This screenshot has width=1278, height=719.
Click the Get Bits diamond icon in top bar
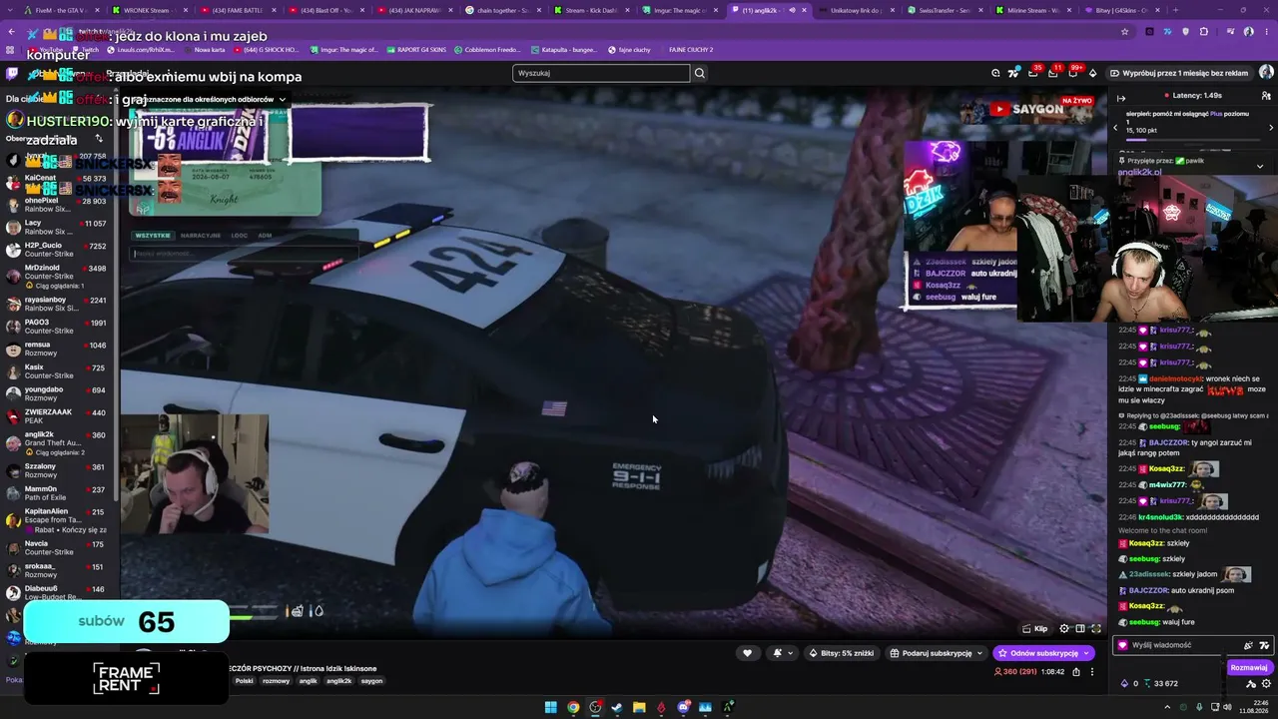pyautogui.click(x=1092, y=73)
